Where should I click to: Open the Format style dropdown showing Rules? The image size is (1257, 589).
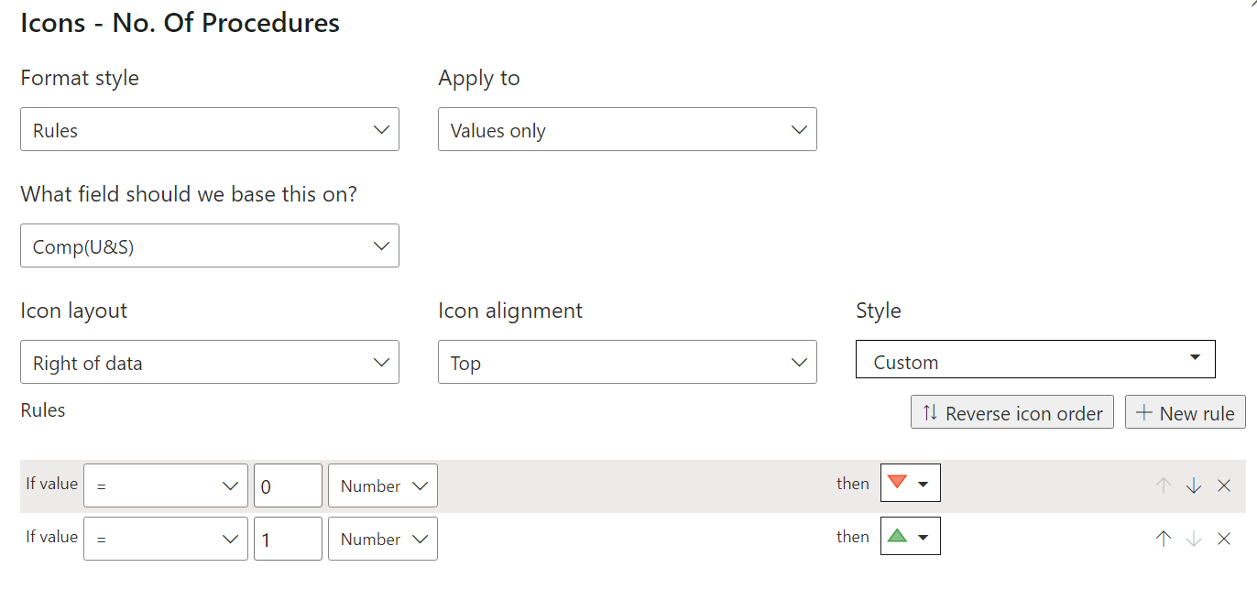click(x=210, y=129)
